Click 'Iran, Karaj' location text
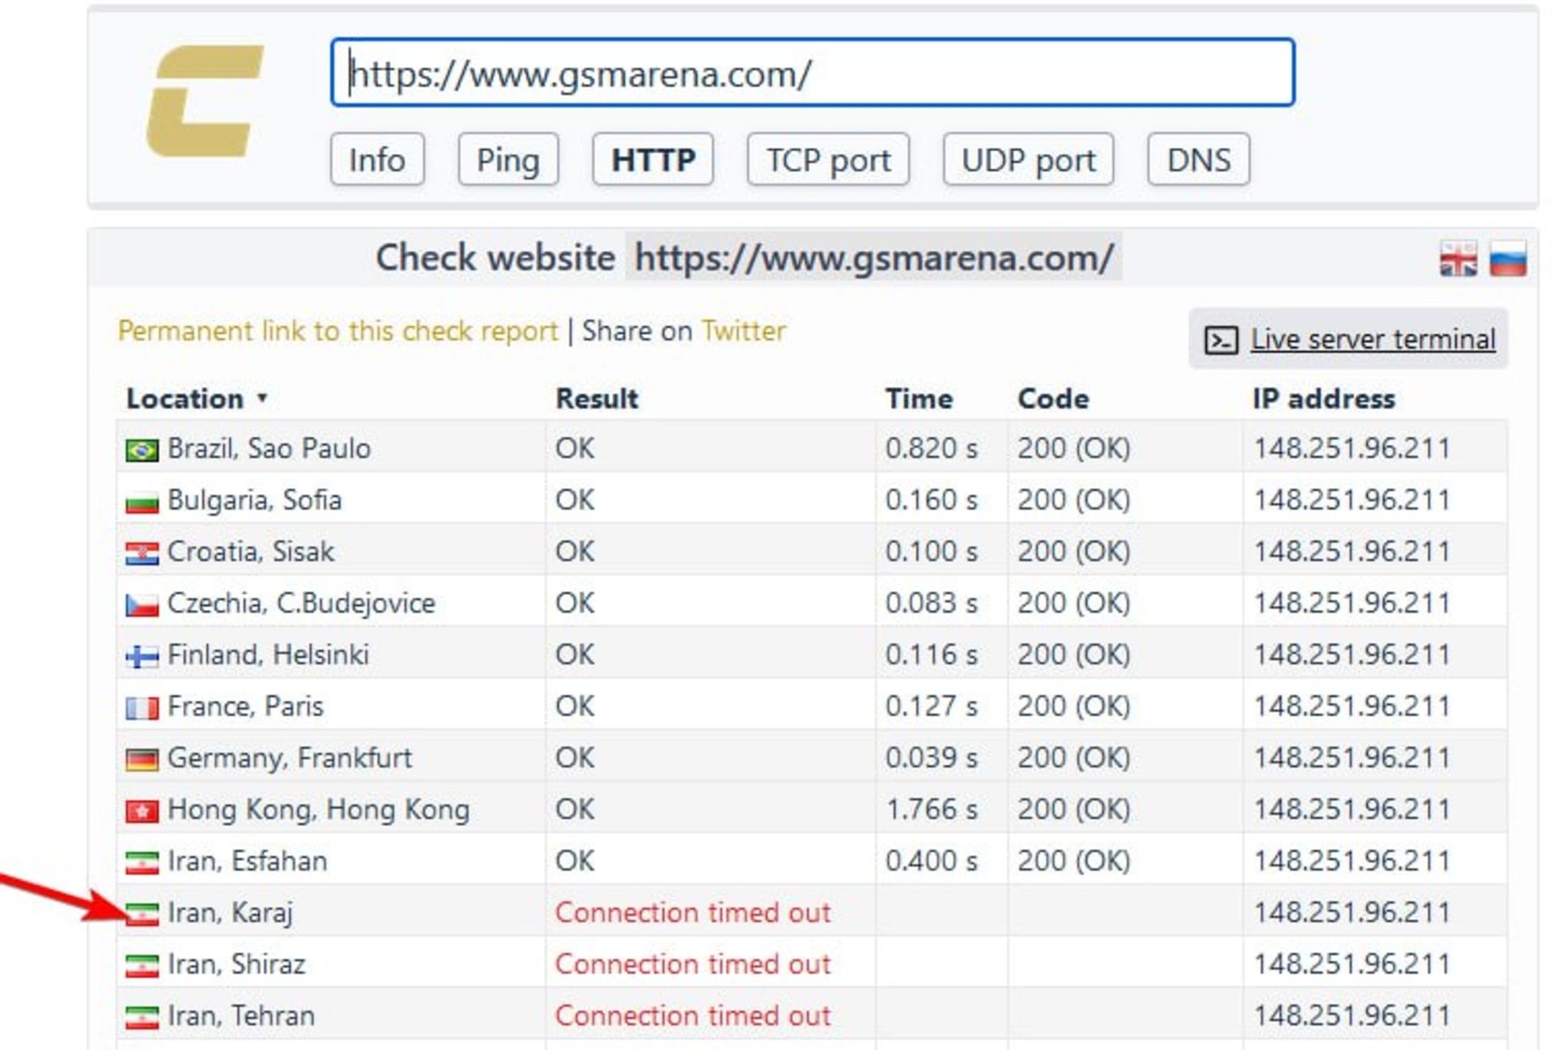This screenshot has width=1554, height=1050. [230, 912]
